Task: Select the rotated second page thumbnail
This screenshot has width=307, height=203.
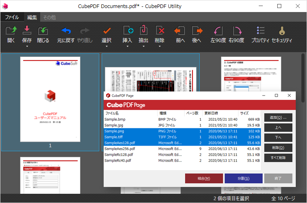Action: coord(151,79)
